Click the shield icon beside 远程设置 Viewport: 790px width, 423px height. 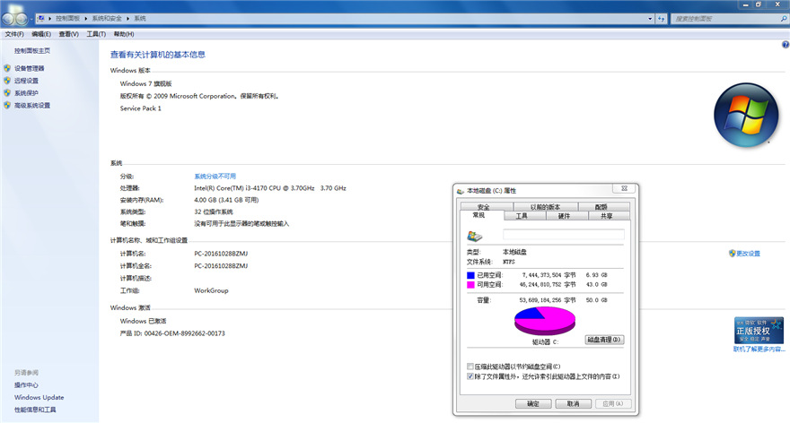[7, 81]
